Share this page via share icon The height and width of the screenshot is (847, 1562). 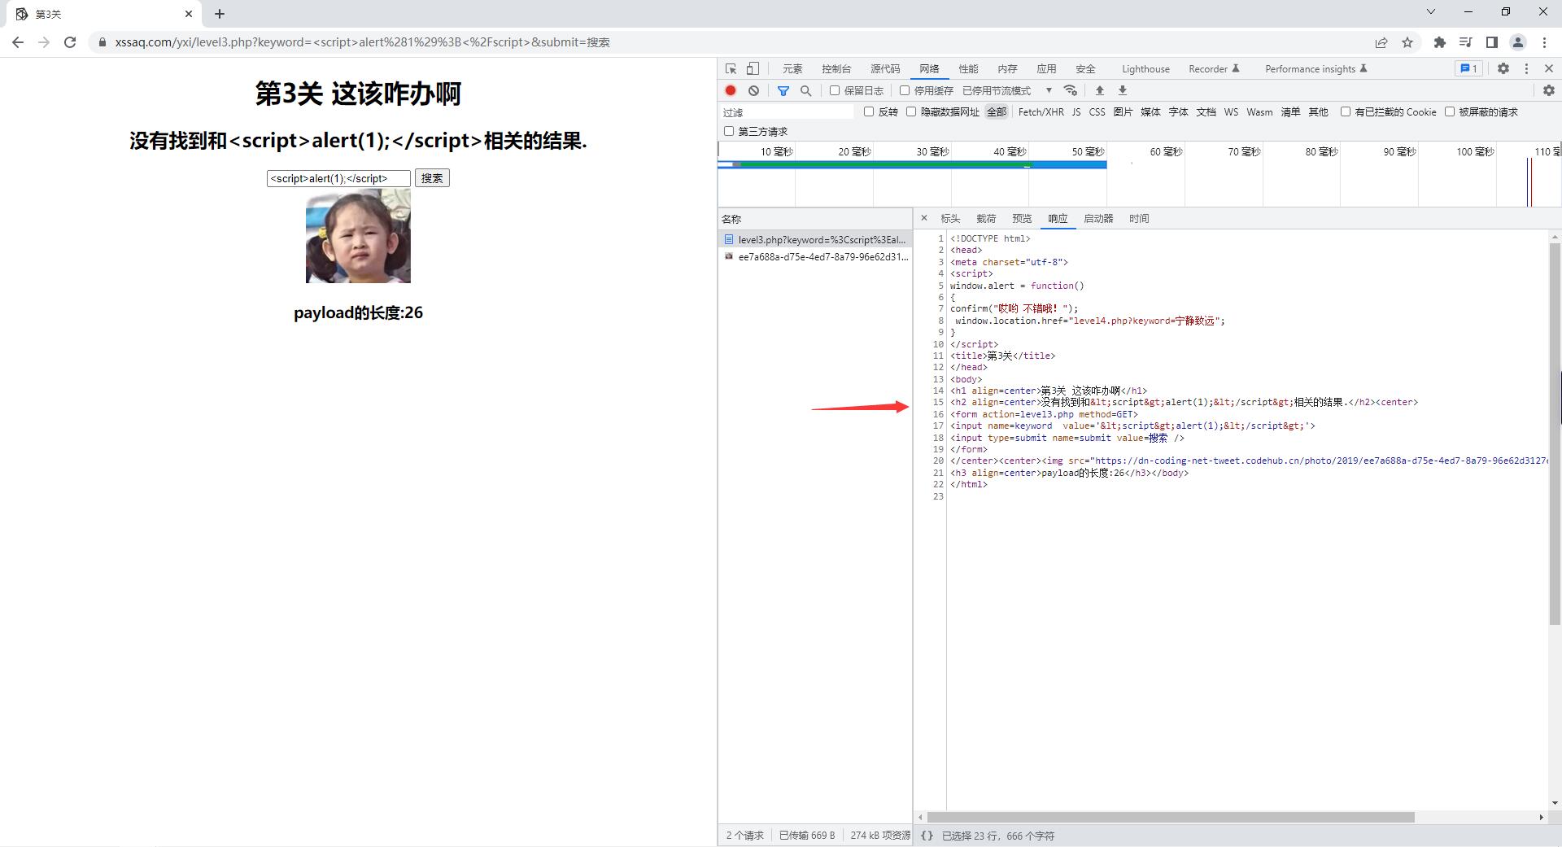pos(1381,42)
